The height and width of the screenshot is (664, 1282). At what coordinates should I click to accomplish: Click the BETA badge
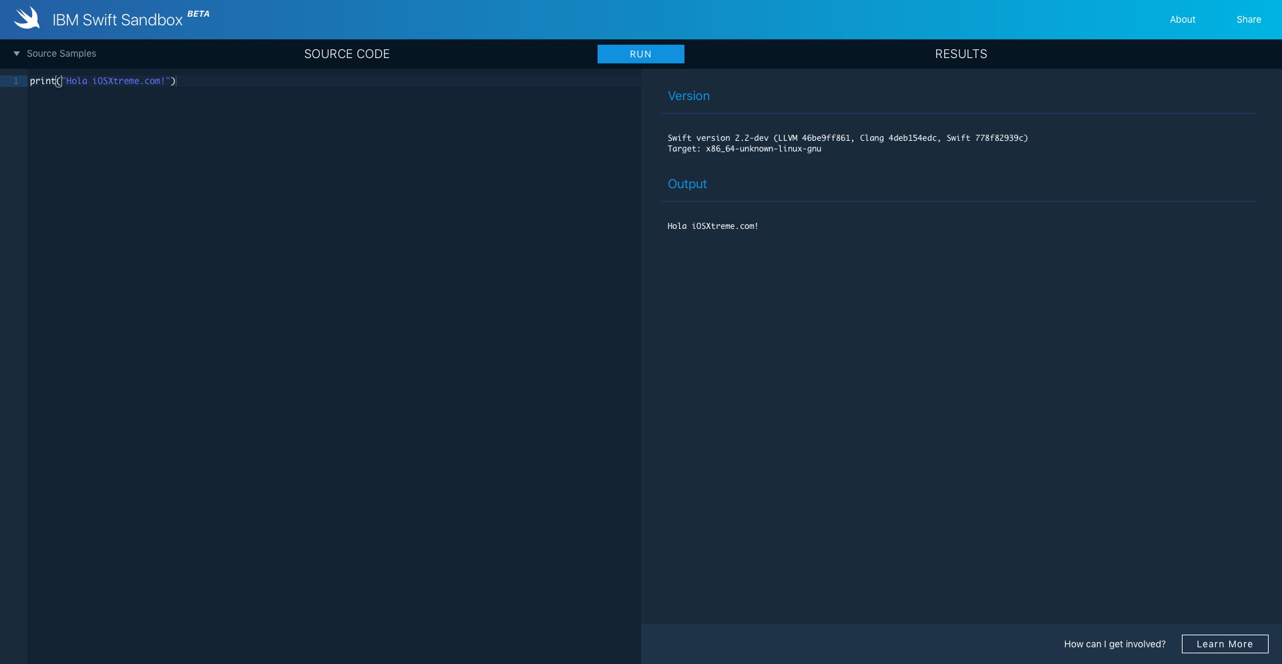click(x=198, y=14)
